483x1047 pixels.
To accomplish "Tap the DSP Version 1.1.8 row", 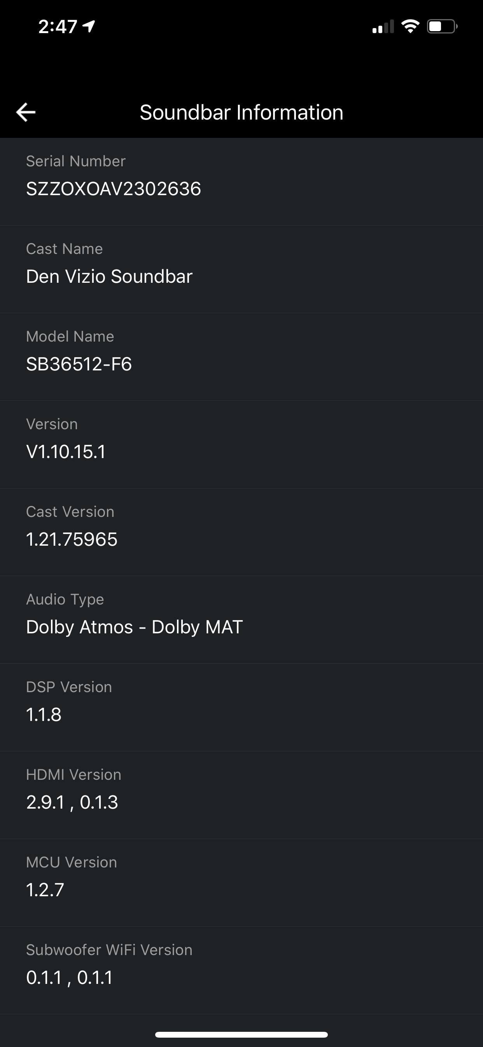I will click(x=241, y=707).
